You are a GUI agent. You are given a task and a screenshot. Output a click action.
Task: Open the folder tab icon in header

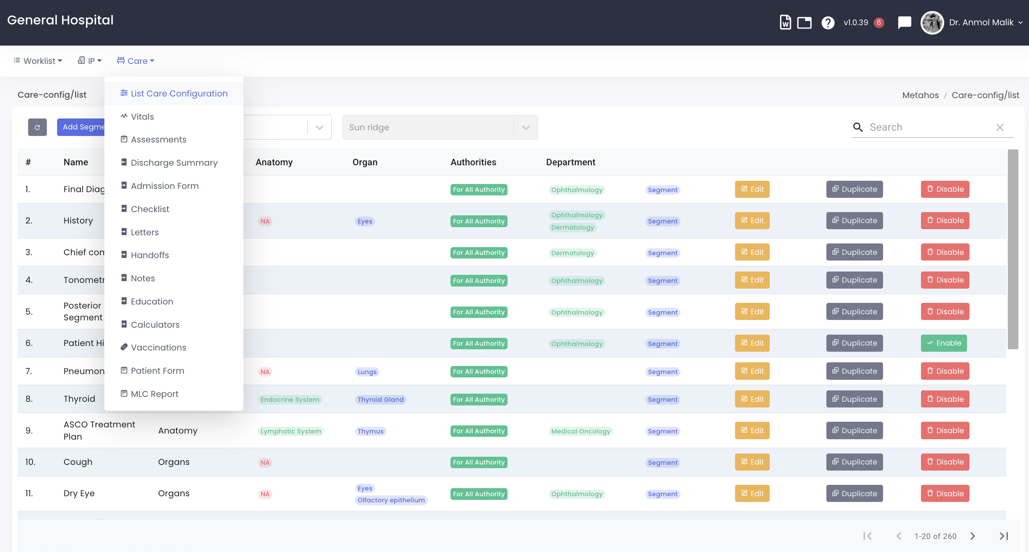[x=804, y=22]
